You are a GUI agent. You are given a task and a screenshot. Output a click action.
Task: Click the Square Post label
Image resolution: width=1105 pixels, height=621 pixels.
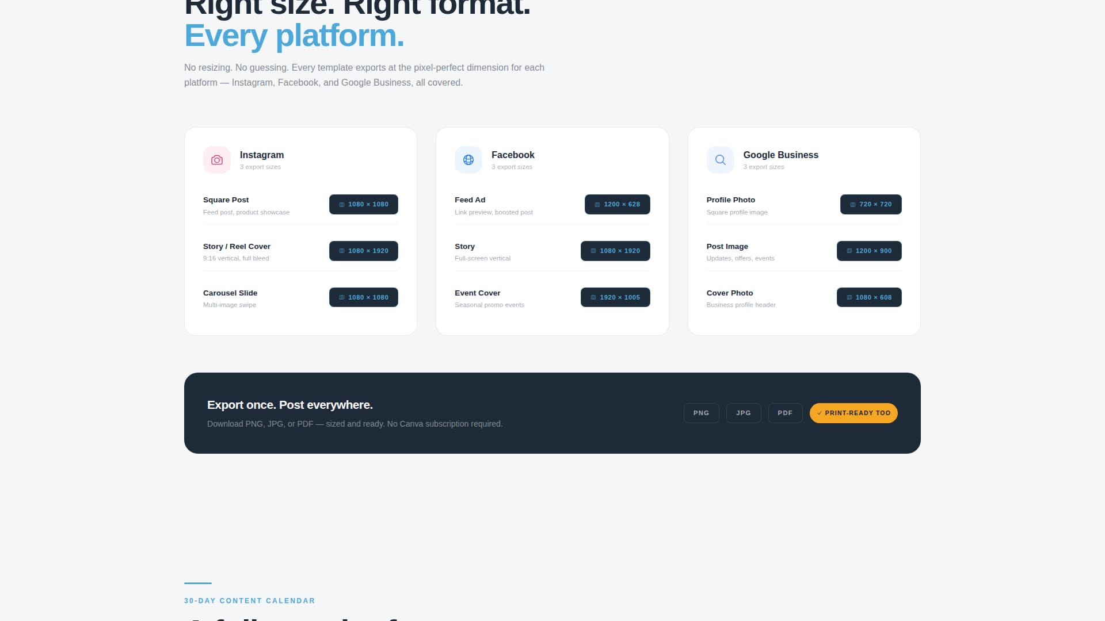(226, 200)
